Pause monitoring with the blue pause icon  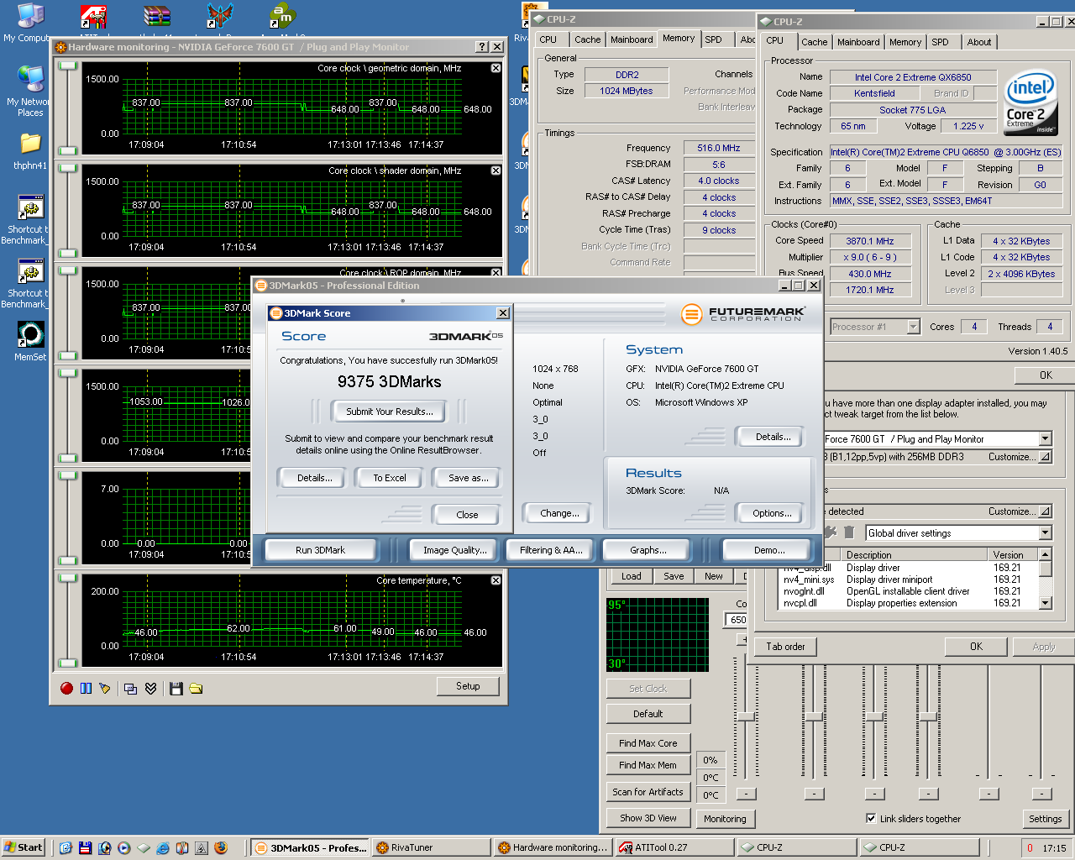[86, 689]
